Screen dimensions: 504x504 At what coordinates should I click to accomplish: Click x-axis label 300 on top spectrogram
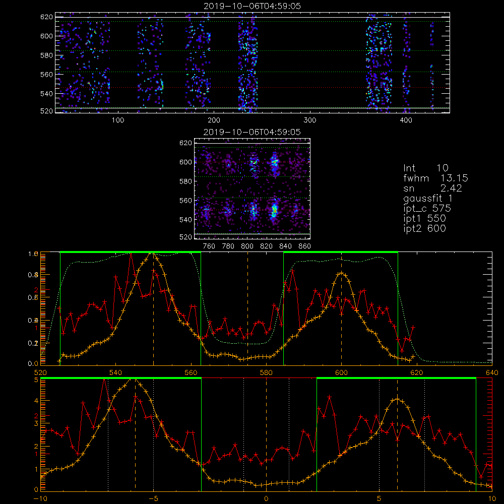(310, 120)
